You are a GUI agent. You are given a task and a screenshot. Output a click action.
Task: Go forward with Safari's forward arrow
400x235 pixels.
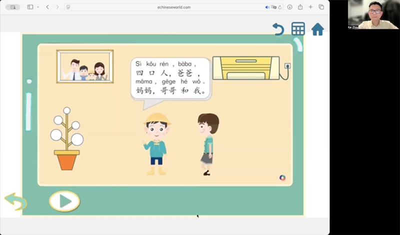click(57, 7)
